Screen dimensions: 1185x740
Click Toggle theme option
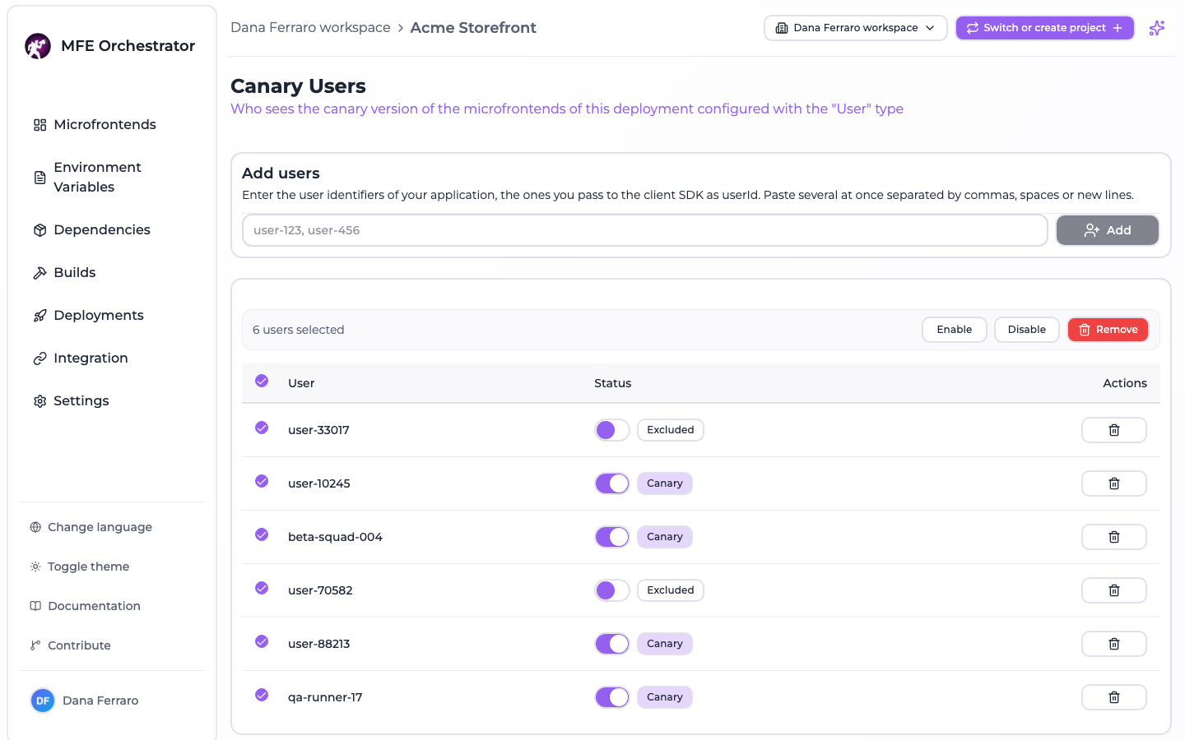112,567
